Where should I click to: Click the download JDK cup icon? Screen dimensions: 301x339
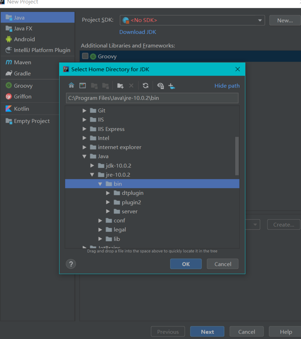[x=172, y=86]
